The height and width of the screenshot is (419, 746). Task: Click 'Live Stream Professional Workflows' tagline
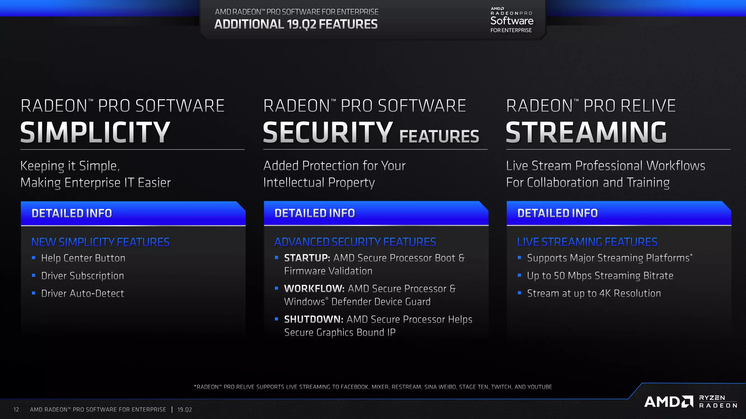click(x=606, y=166)
